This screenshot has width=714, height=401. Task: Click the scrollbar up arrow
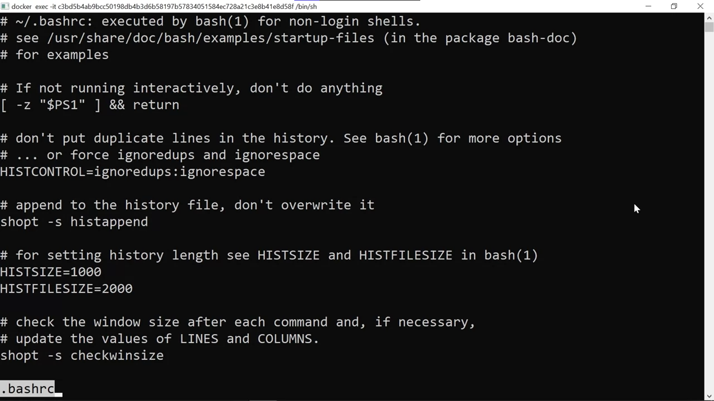[x=709, y=17]
